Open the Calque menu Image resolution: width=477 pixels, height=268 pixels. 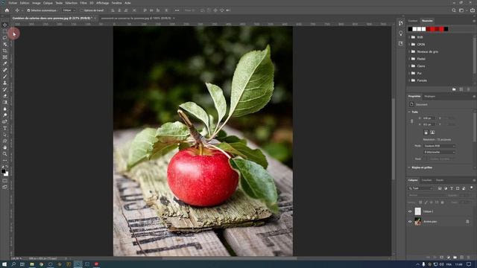[48, 3]
